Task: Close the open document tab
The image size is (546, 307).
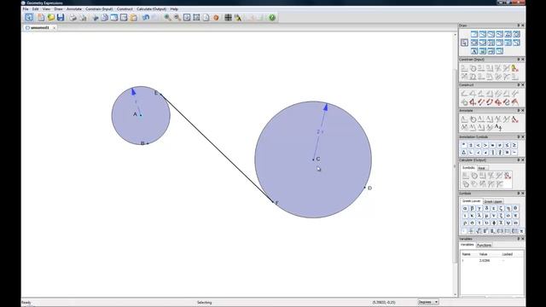Action: 54,27
